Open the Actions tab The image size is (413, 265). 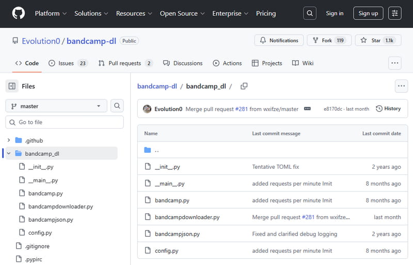(x=227, y=63)
